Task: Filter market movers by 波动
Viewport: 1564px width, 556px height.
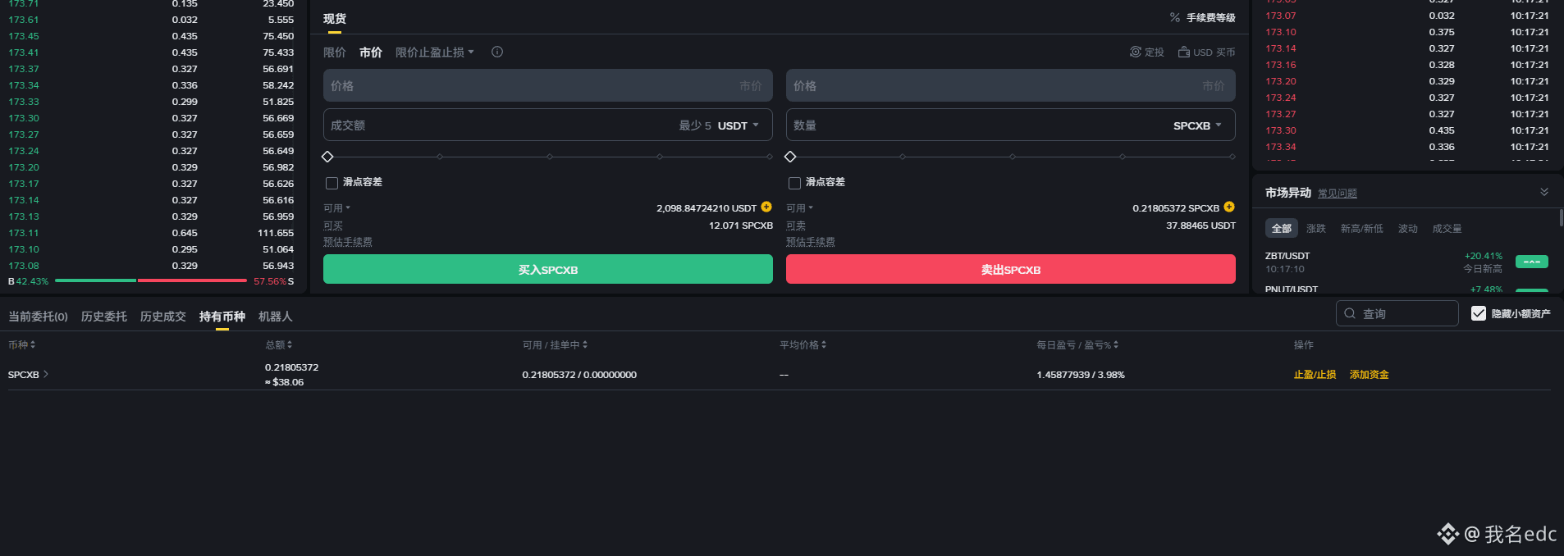Action: pos(1408,229)
